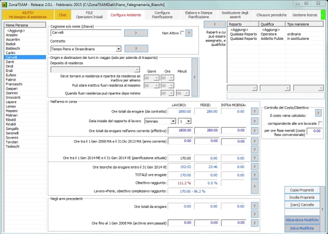This screenshot has height=234, width=328.
Task: Click AIUTO! Ho bisogno di assistenza button
Action: tap(28, 15)
